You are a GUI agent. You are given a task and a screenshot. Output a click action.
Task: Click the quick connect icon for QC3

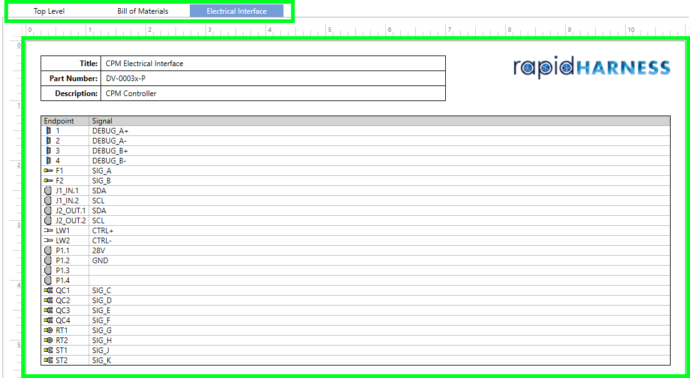coord(48,311)
